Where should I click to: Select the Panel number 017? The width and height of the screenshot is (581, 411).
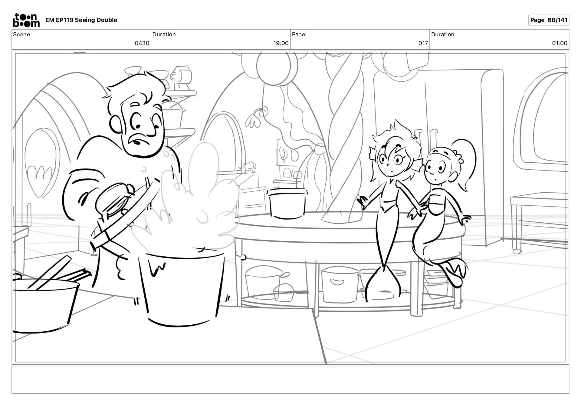coord(423,43)
